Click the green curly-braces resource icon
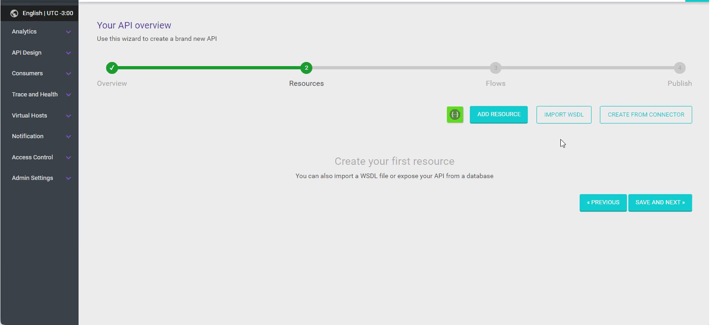This screenshot has height=325, width=711. coord(455,114)
